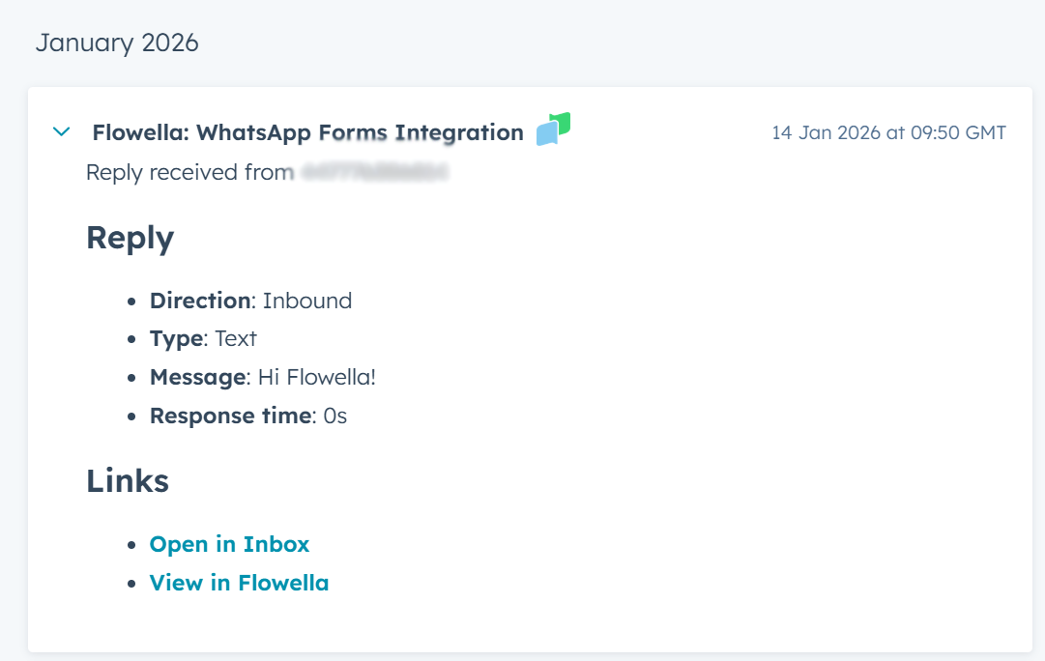Select the Flowella: WhatsApp Forms Integration title

pos(307,132)
